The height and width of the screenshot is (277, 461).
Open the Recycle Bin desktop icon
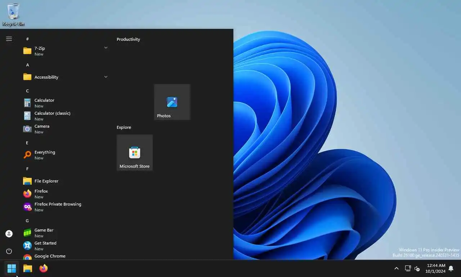(13, 14)
